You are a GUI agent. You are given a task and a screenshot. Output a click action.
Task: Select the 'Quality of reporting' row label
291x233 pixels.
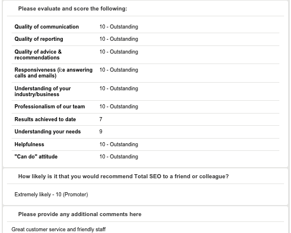point(39,39)
